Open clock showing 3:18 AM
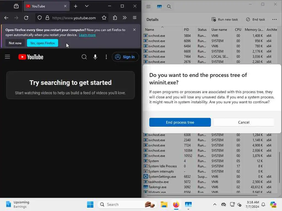This screenshot has height=211, width=282. click(x=252, y=204)
